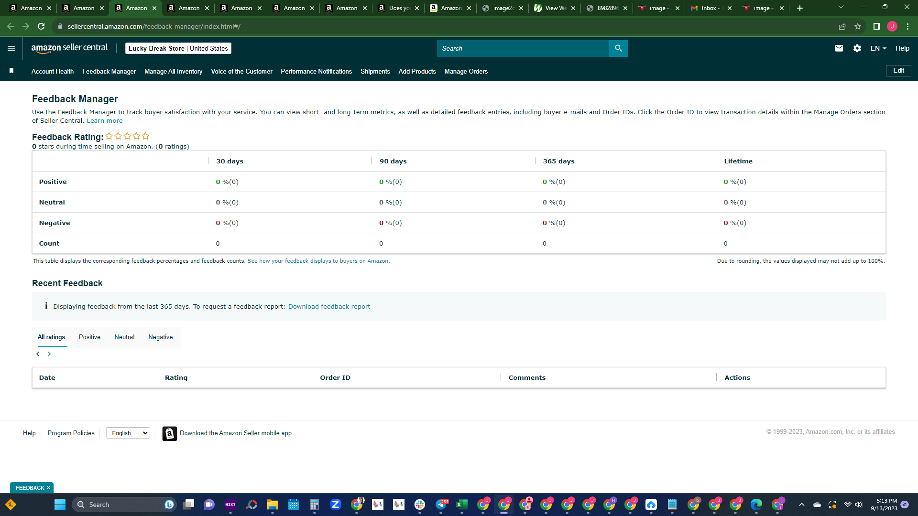Image resolution: width=918 pixels, height=516 pixels.
Task: Click the Seller Central search field
Action: tap(523, 48)
